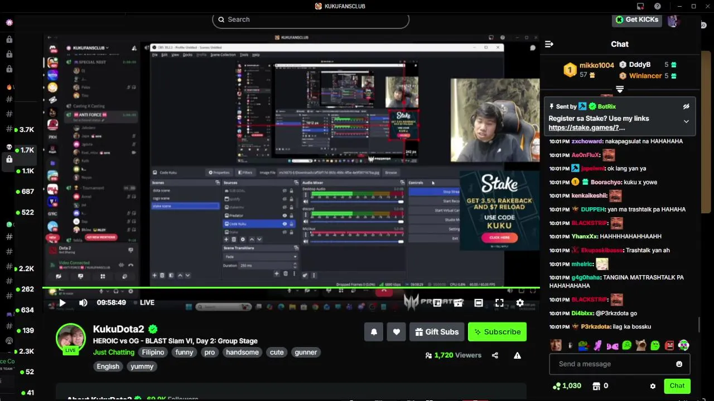
Task: Click the Subscribe button
Action: [x=497, y=332]
